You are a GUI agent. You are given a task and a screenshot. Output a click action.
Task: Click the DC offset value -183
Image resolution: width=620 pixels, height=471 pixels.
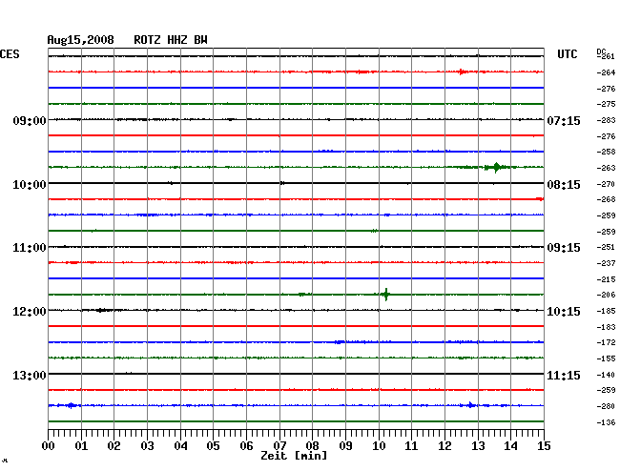tap(606, 327)
